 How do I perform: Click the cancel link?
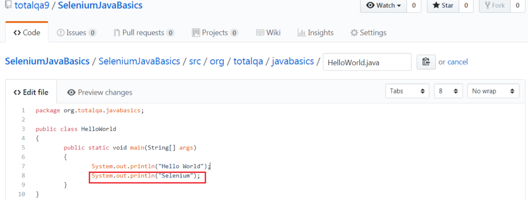pos(458,62)
